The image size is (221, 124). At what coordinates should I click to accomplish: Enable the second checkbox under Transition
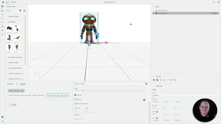75,100
